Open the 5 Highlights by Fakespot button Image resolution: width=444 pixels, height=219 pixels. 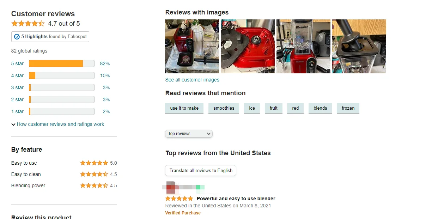pos(50,37)
